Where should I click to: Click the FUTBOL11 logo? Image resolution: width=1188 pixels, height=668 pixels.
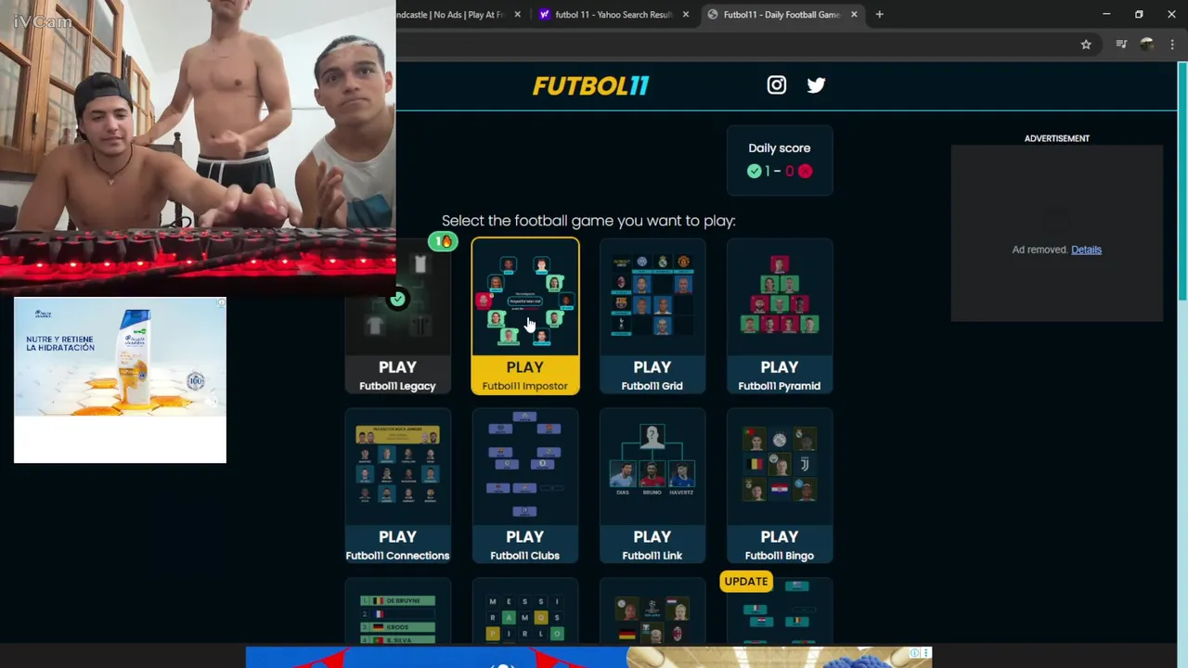click(x=590, y=85)
